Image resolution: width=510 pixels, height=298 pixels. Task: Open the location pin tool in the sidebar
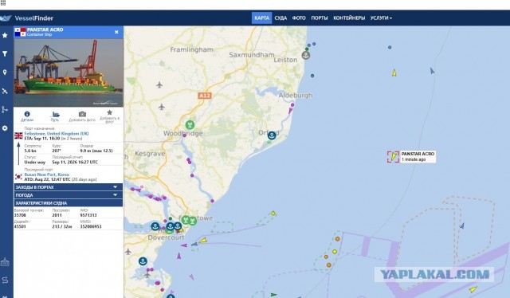pos(5,73)
